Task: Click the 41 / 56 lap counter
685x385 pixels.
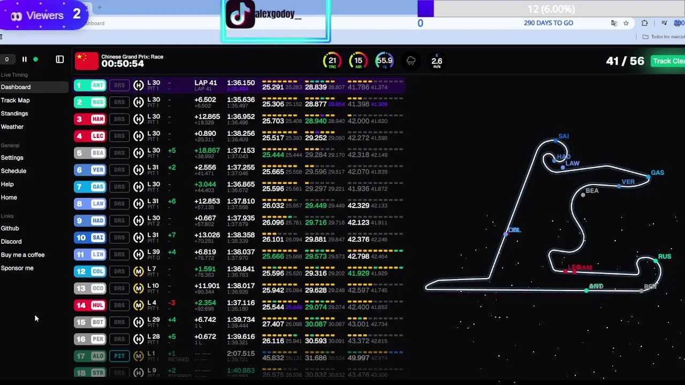Action: pos(625,61)
